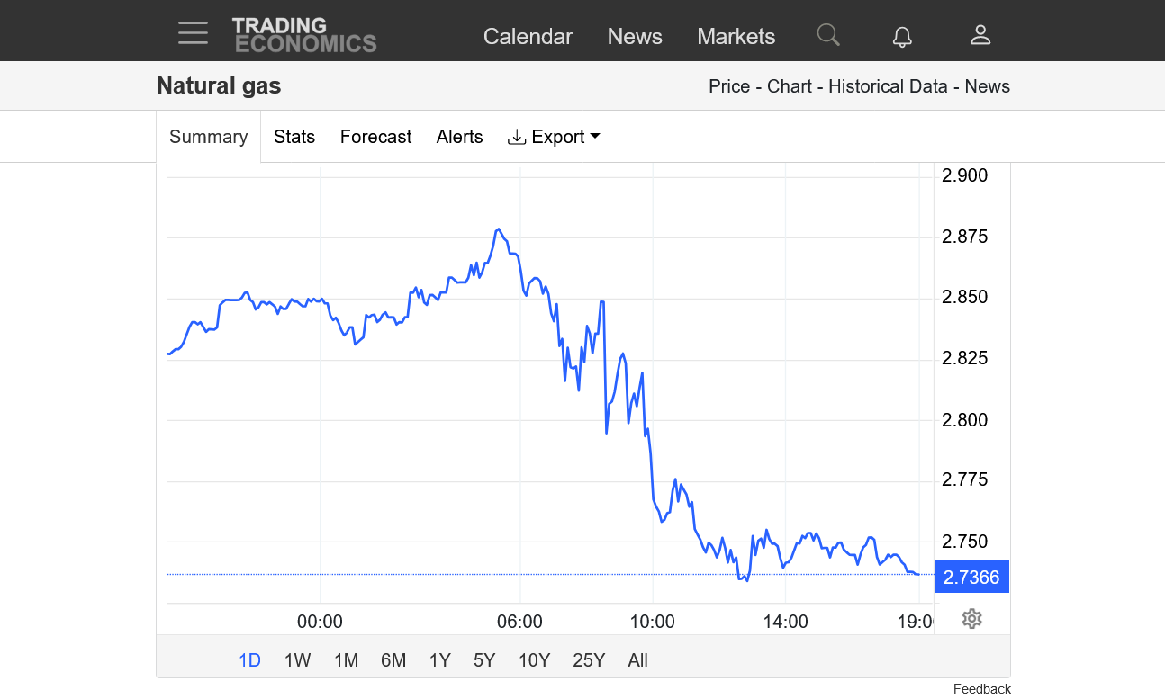Switch to the Summary tab

click(x=208, y=137)
